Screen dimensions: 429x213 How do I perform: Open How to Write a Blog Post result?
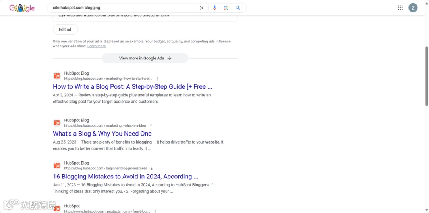click(x=132, y=87)
